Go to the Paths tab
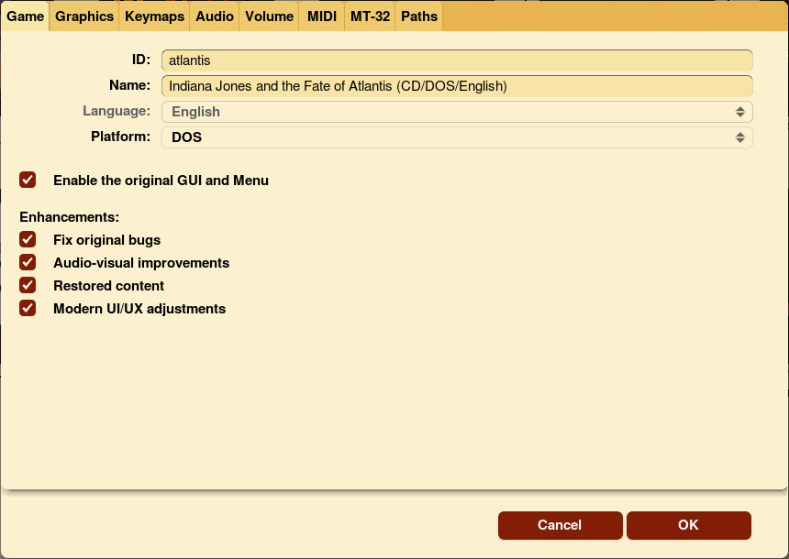This screenshot has width=789, height=559. click(x=419, y=16)
